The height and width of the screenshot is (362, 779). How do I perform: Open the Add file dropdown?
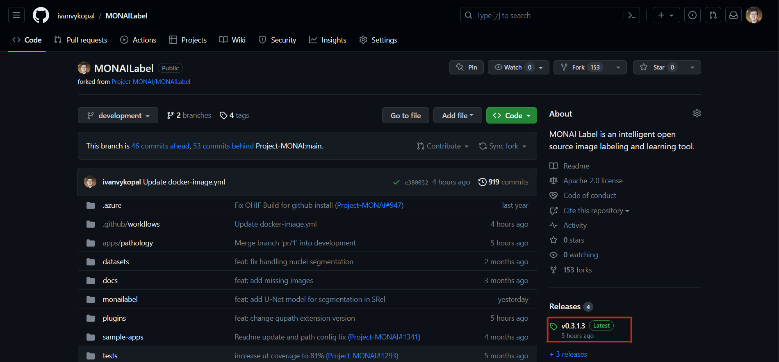[458, 115]
